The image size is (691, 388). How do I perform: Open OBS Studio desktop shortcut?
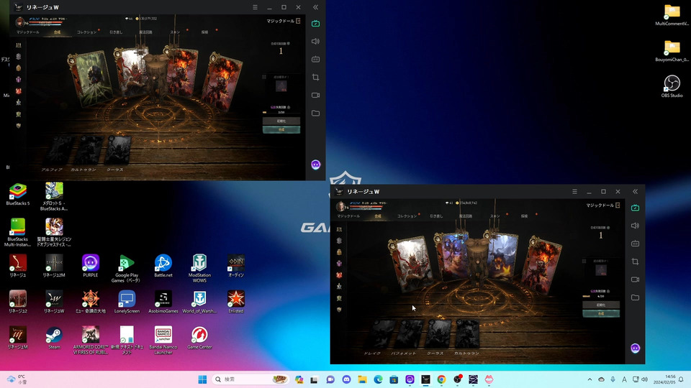click(672, 86)
